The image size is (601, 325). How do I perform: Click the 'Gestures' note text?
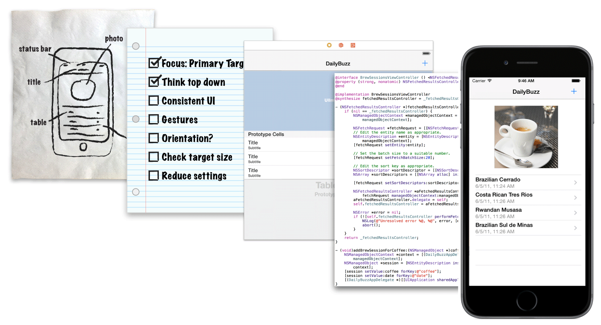pyautogui.click(x=180, y=120)
